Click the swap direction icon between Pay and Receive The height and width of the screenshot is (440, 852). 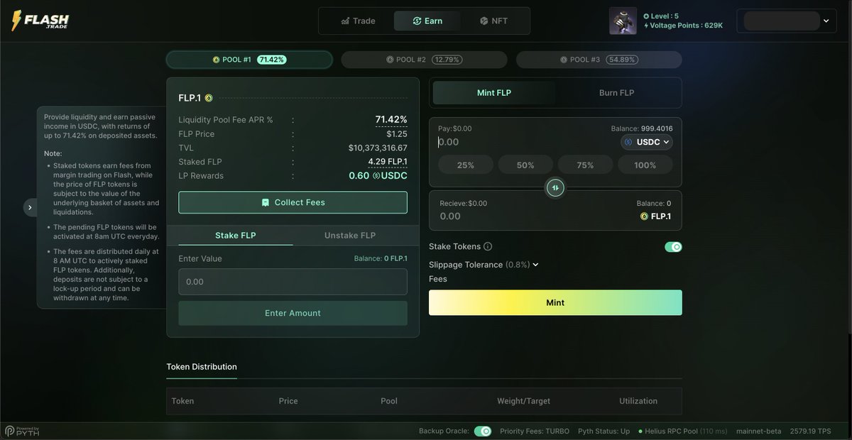555,188
